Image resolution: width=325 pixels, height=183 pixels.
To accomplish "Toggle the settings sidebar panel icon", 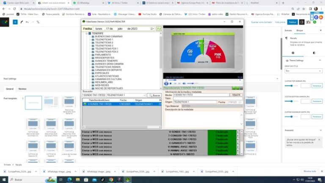I will click(x=302, y=22).
